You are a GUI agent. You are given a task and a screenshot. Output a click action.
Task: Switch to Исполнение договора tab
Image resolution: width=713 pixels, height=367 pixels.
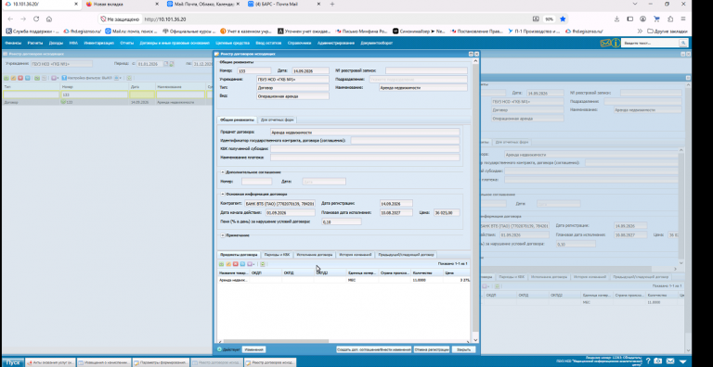click(x=314, y=255)
